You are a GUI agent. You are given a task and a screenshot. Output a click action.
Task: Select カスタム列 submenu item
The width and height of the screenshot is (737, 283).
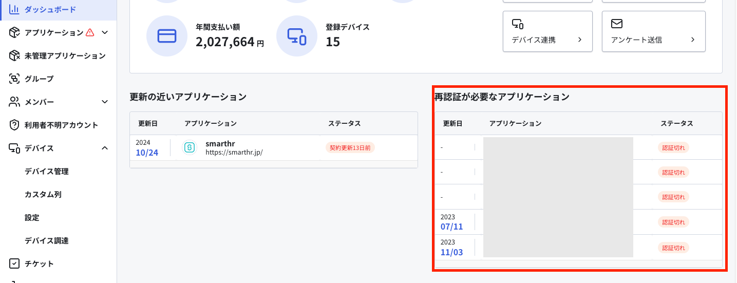click(x=43, y=194)
